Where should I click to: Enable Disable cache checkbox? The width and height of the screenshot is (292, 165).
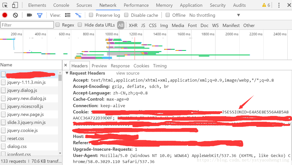pyautogui.click(x=126, y=15)
